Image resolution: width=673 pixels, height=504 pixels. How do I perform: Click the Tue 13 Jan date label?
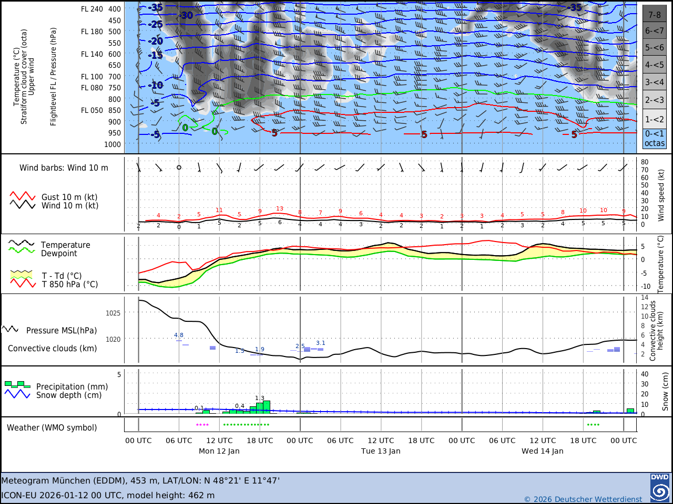click(x=381, y=451)
